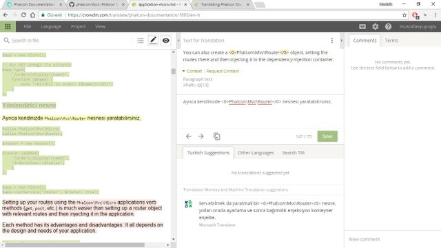Click the file panel horizontal scrollbar
This screenshot has height=248, width=441.
(x=75, y=245)
